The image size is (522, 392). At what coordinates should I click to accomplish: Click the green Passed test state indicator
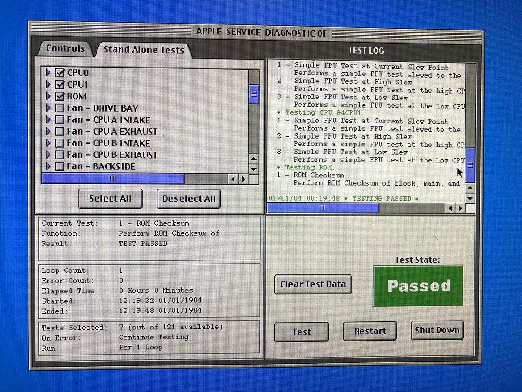(x=418, y=285)
